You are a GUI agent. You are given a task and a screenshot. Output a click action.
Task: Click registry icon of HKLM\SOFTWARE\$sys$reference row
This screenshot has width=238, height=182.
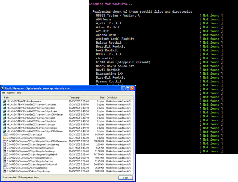5,101
